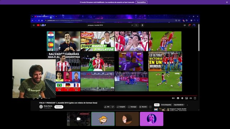Show more filter chips with arrow
The width and height of the screenshot is (230, 129).
point(187,105)
